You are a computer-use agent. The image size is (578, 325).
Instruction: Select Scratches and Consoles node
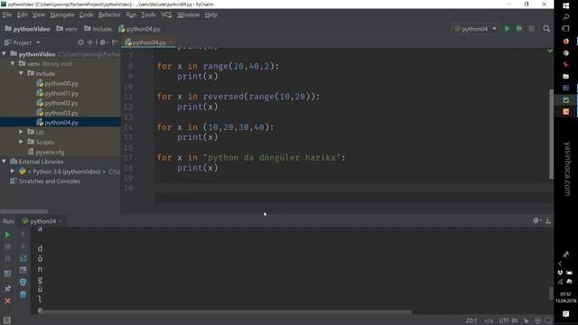tap(49, 181)
